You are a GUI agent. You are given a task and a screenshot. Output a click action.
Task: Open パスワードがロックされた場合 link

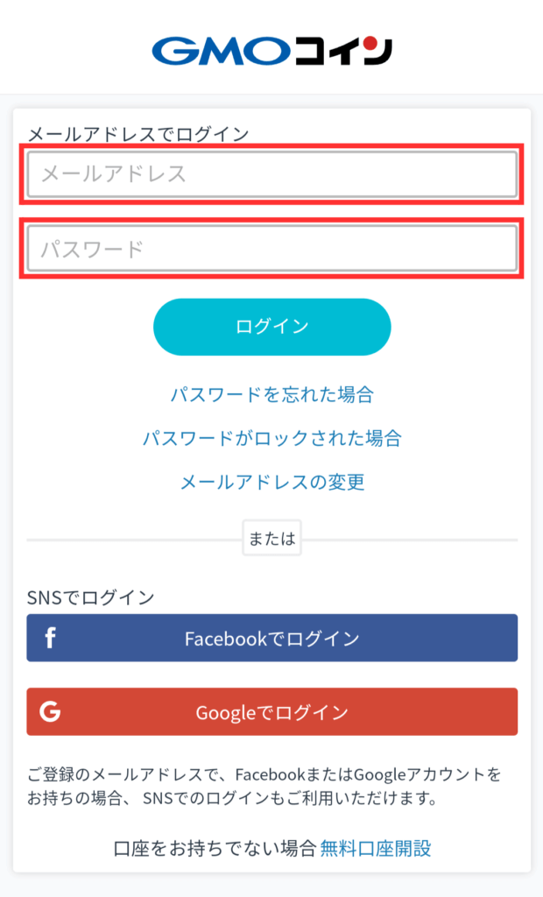point(271,438)
